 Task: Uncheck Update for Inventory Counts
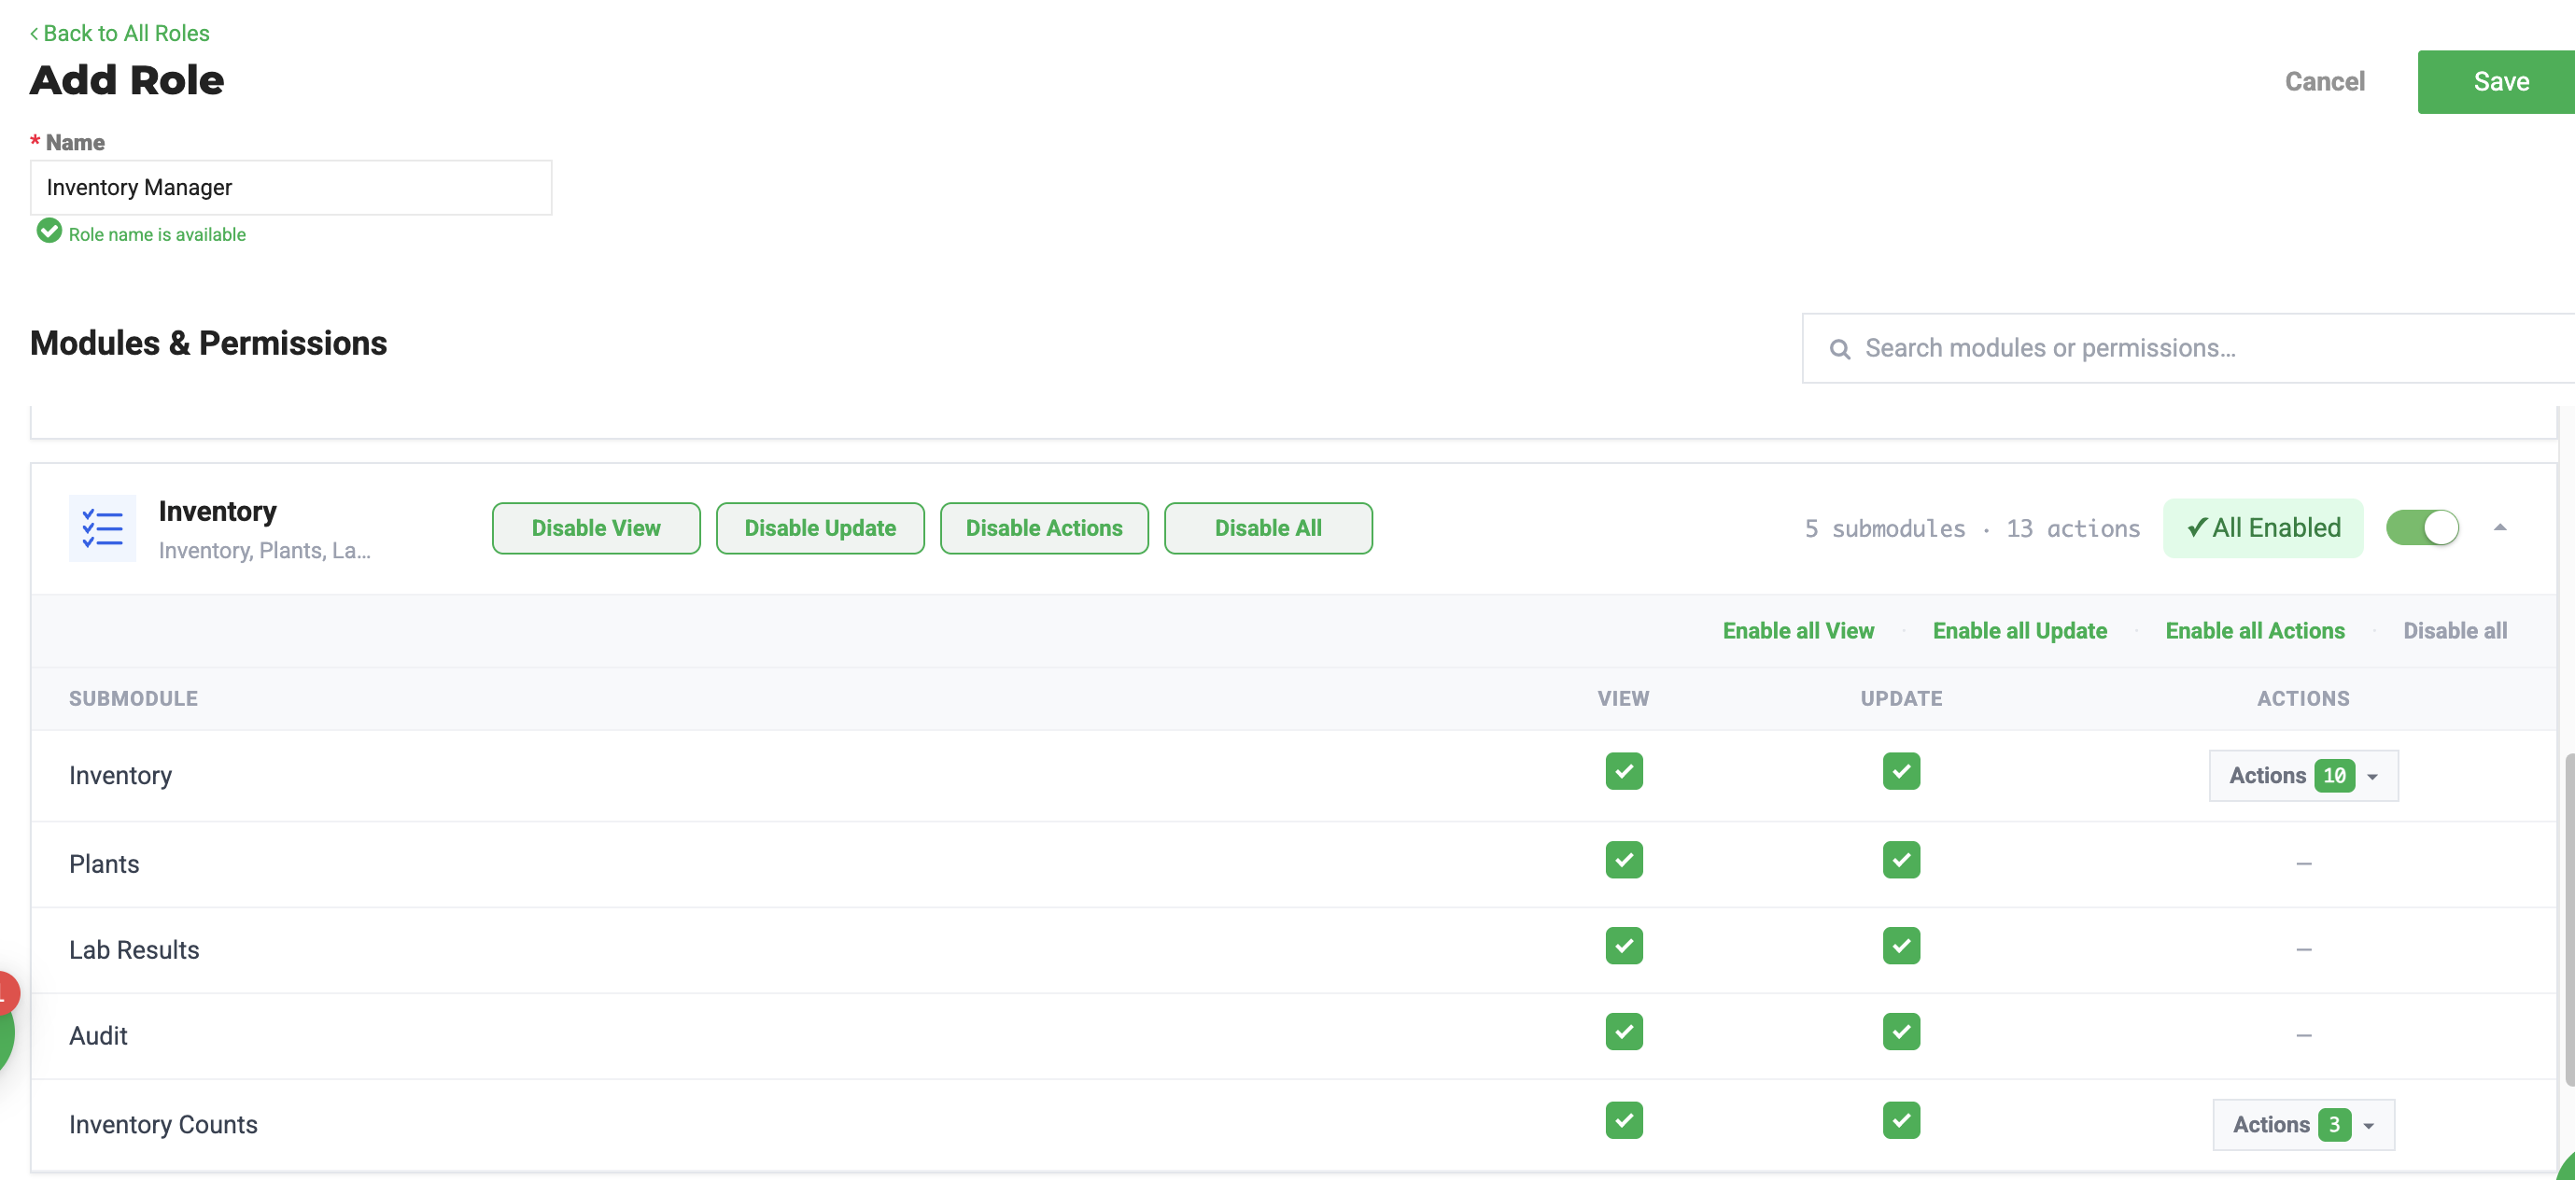click(1900, 1121)
